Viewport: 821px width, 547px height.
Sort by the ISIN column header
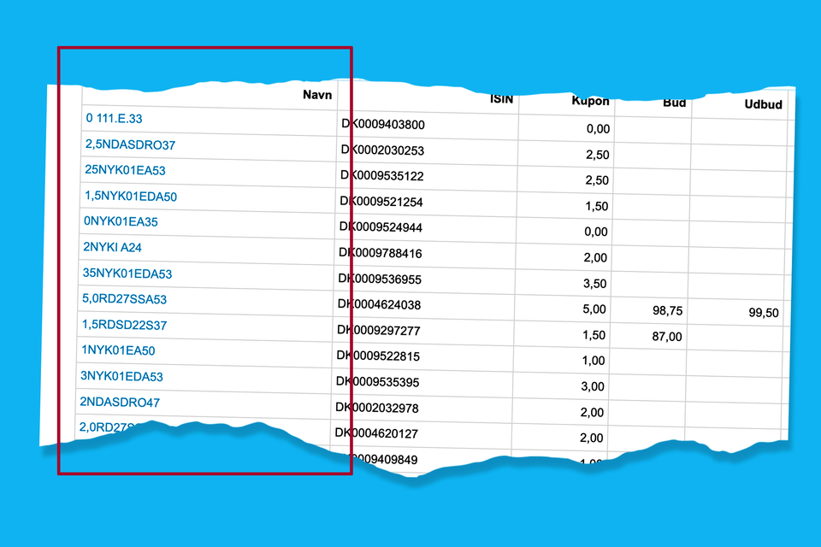501,98
